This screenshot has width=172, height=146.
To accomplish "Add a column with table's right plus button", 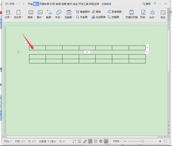I will point(147,48).
